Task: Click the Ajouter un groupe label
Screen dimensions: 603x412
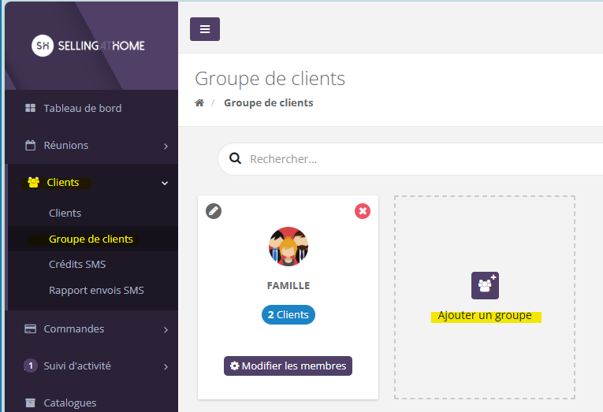Action: pos(485,316)
